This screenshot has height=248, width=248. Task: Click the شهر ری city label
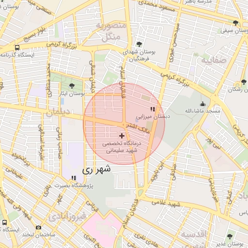(x=96, y=170)
